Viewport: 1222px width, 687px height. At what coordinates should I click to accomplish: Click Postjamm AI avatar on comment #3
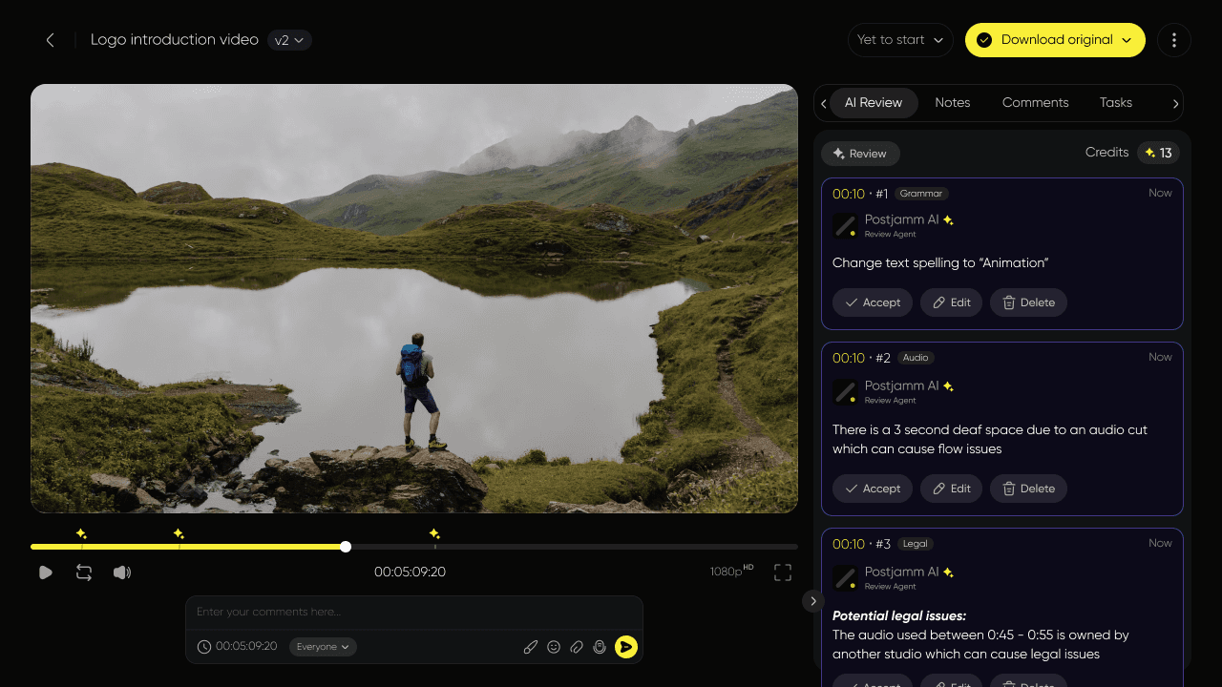(844, 578)
